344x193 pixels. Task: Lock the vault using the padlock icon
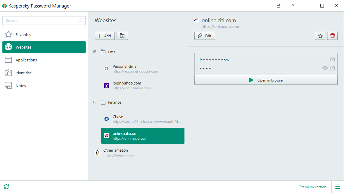click(x=279, y=6)
